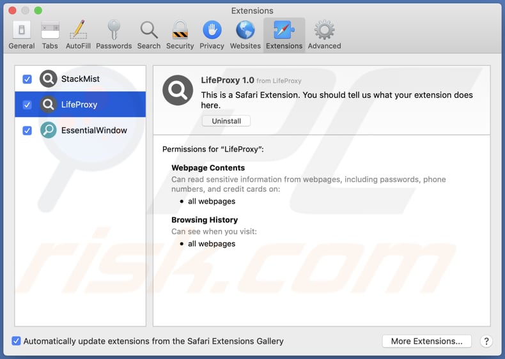
Task: Open More Extensions gallery
Action: coord(427,341)
